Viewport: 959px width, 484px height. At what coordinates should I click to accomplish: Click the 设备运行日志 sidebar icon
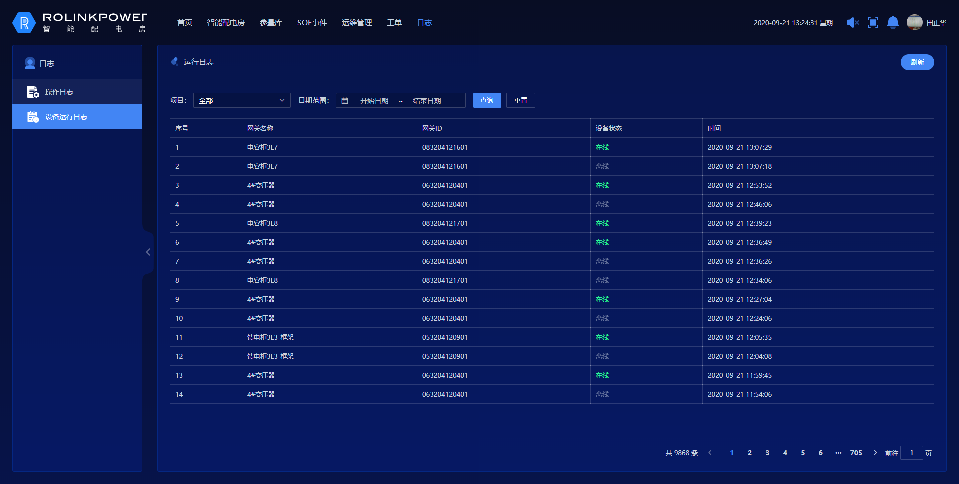click(x=33, y=117)
